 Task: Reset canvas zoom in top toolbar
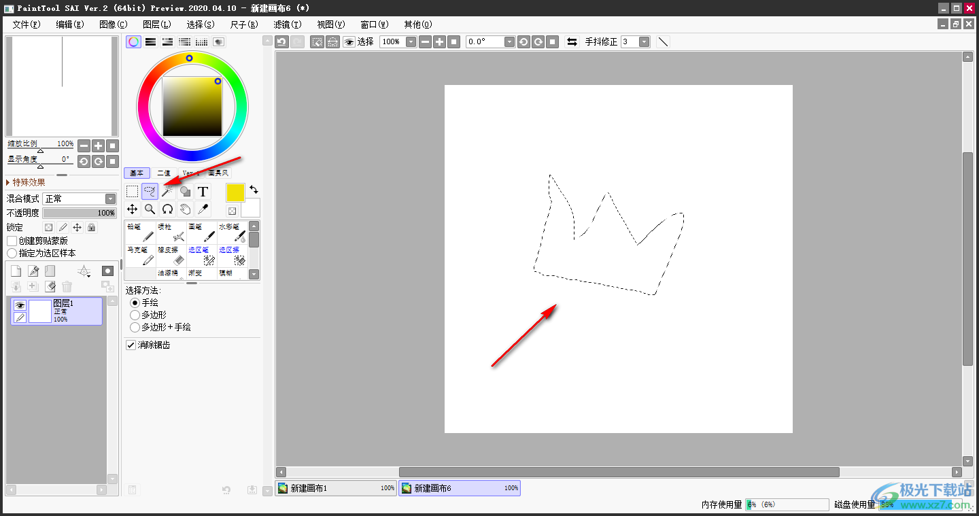pyautogui.click(x=454, y=41)
